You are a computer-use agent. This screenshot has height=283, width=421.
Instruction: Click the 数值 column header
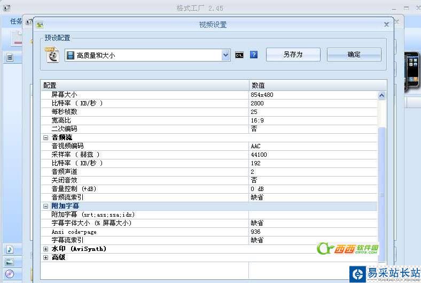coord(318,86)
